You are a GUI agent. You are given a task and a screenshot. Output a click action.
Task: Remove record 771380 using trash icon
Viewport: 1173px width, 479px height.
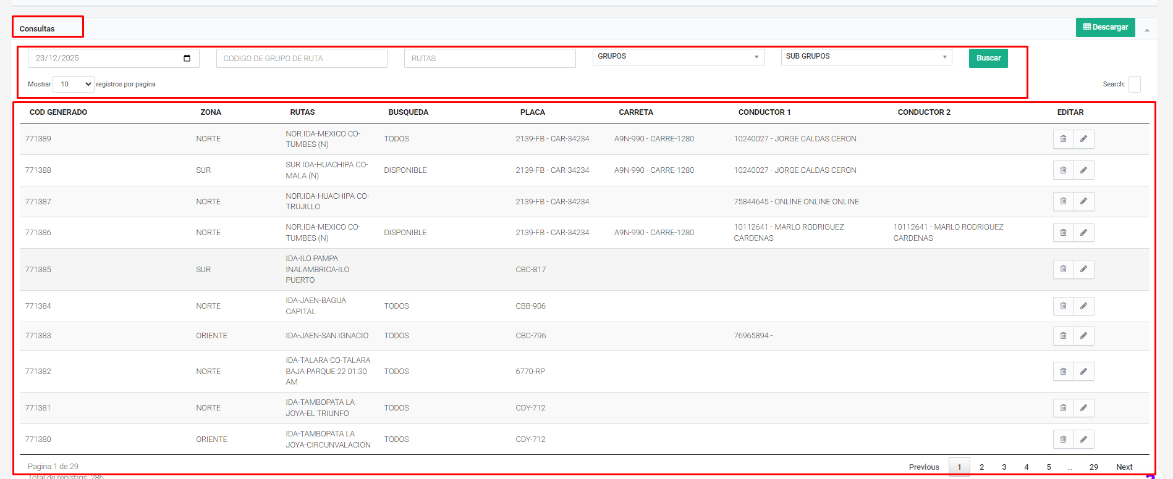click(1063, 439)
